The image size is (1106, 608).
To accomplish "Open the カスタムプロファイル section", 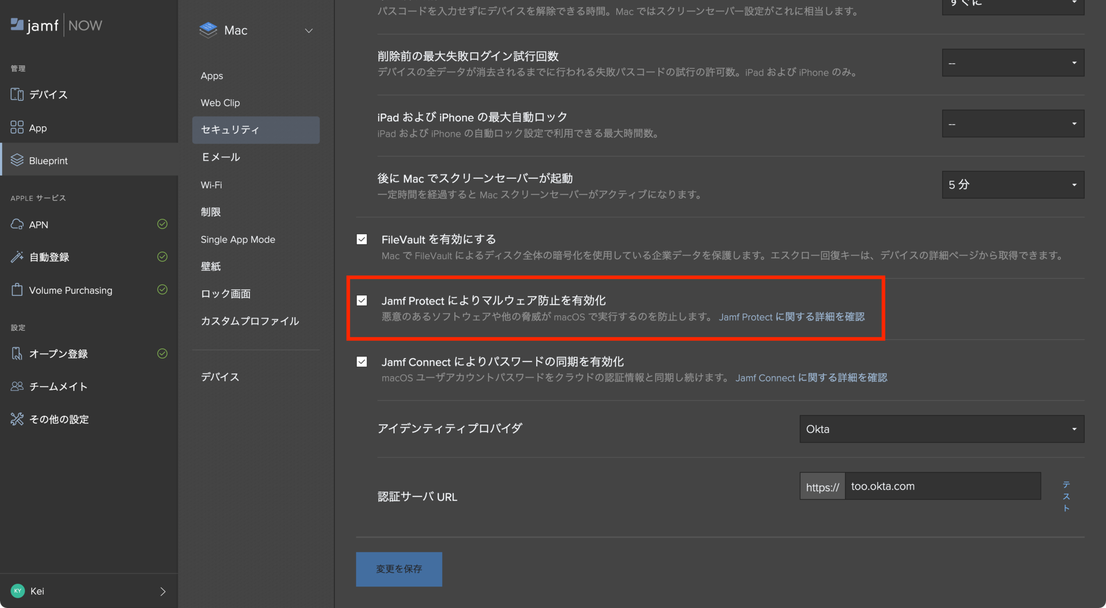I will [249, 321].
